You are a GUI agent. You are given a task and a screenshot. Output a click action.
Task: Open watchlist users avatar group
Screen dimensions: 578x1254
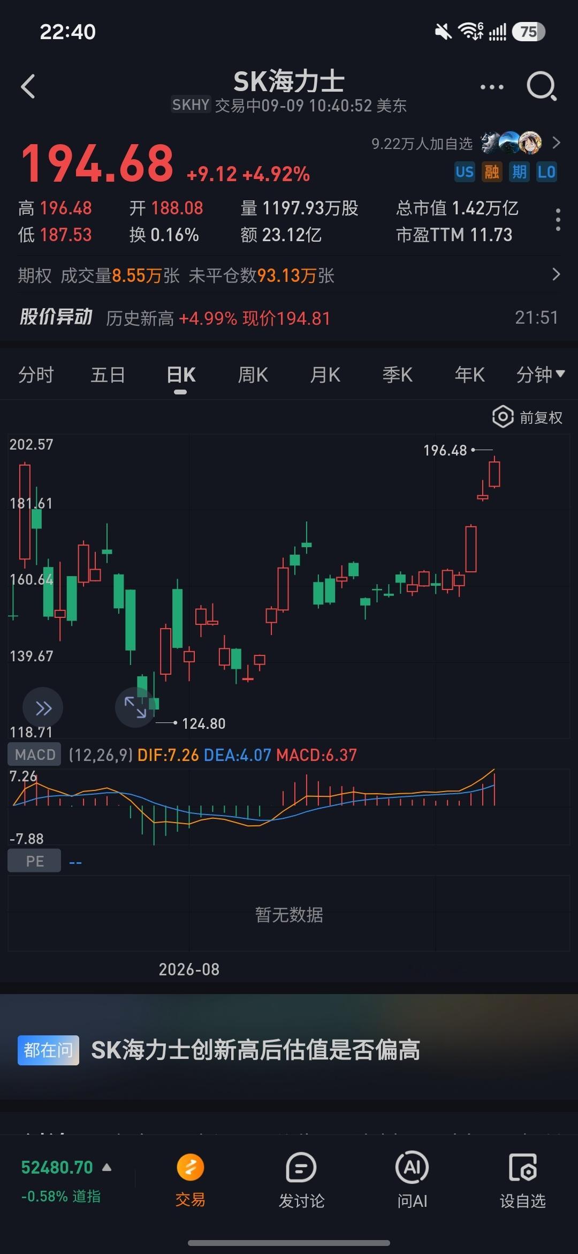[x=511, y=143]
